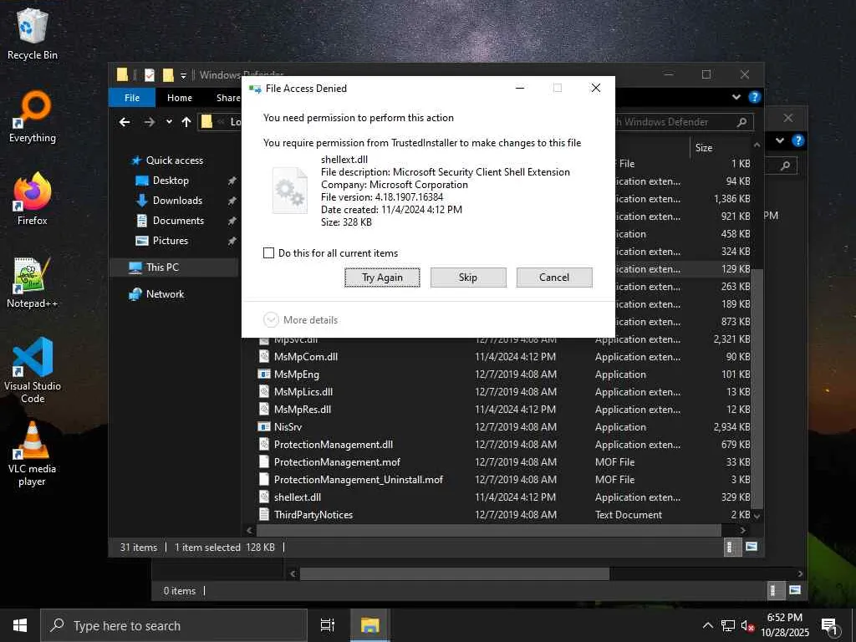Expand More details in the dialog

(301, 320)
